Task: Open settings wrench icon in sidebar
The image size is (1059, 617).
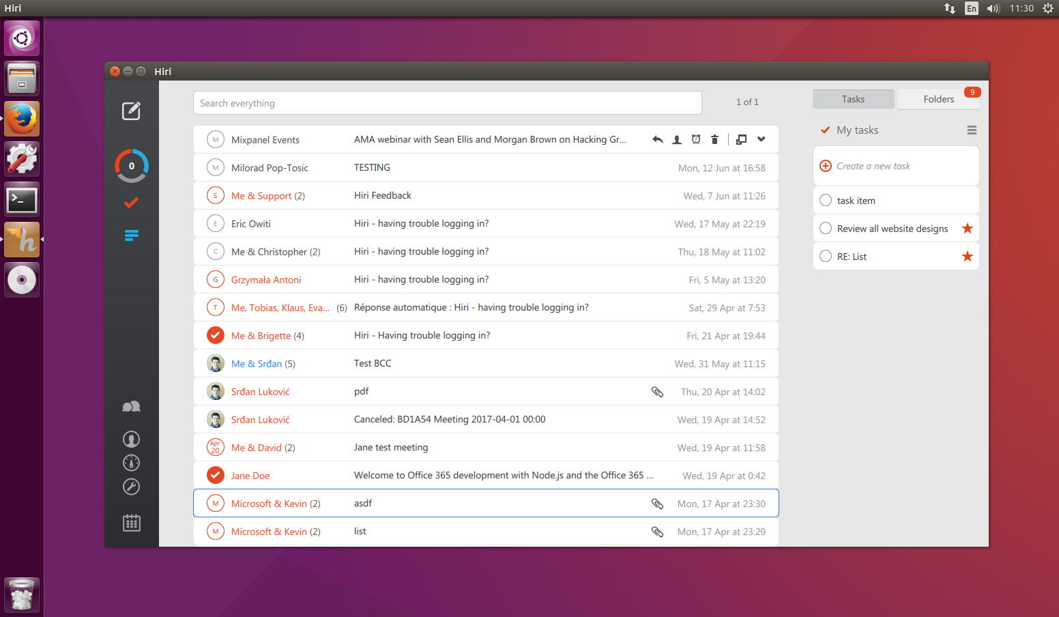Action: pyautogui.click(x=131, y=487)
